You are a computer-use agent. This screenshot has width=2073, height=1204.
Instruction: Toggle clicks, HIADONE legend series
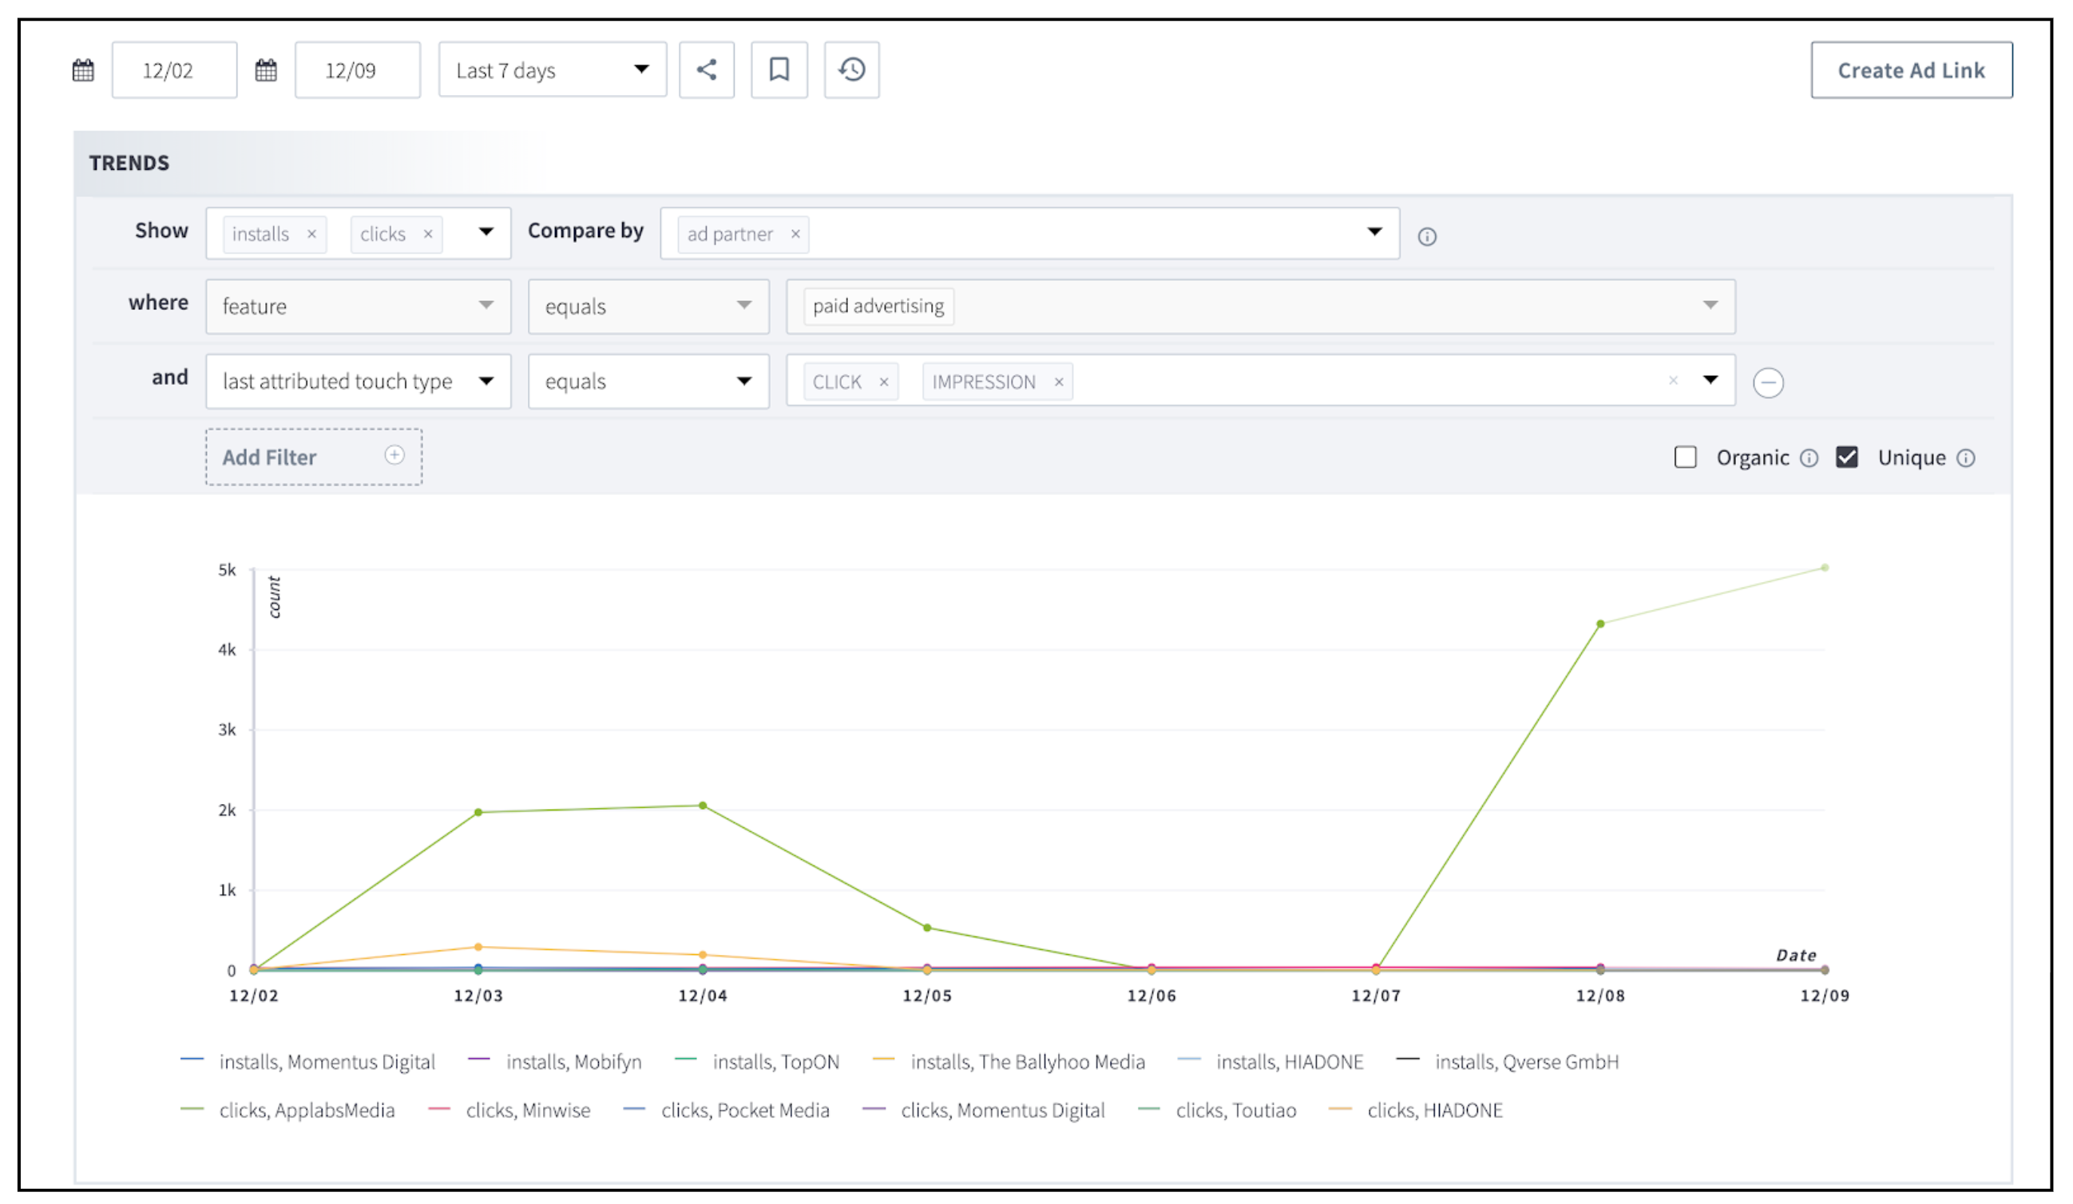click(1417, 1111)
